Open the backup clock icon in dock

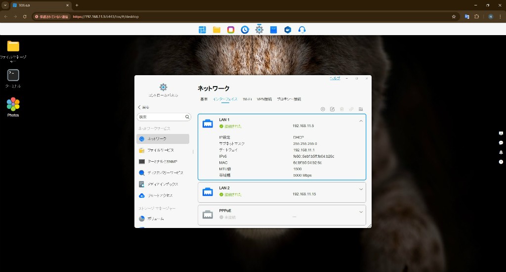245,30
